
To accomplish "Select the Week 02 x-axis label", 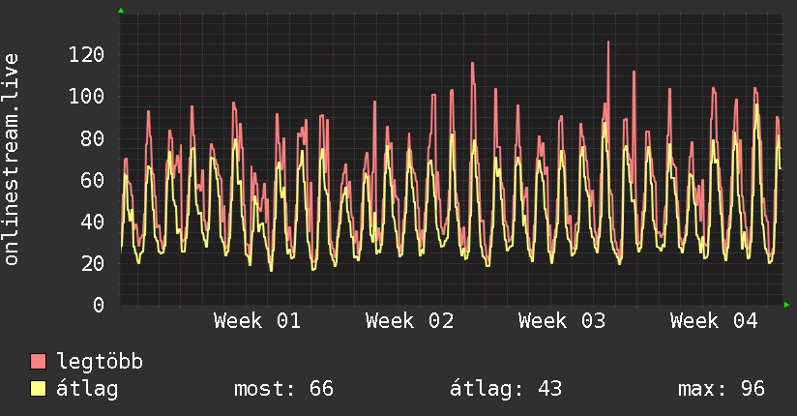I will (x=410, y=320).
